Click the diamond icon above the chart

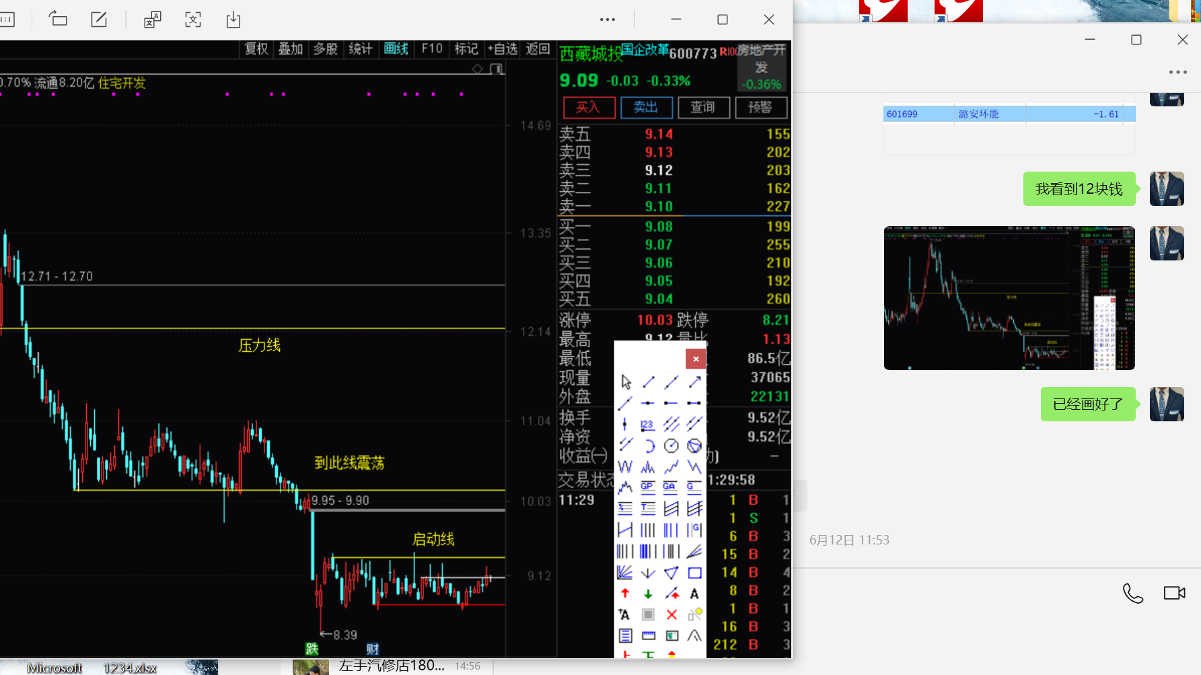click(x=478, y=69)
